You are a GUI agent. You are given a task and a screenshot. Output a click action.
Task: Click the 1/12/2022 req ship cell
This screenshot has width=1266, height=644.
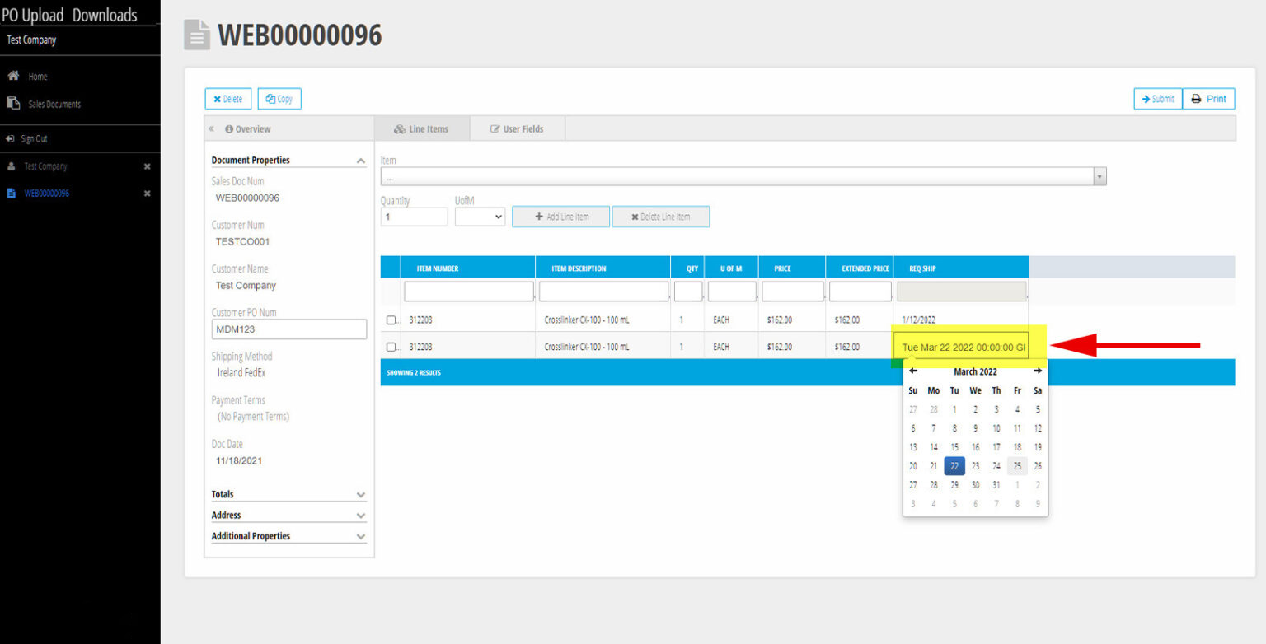point(961,320)
